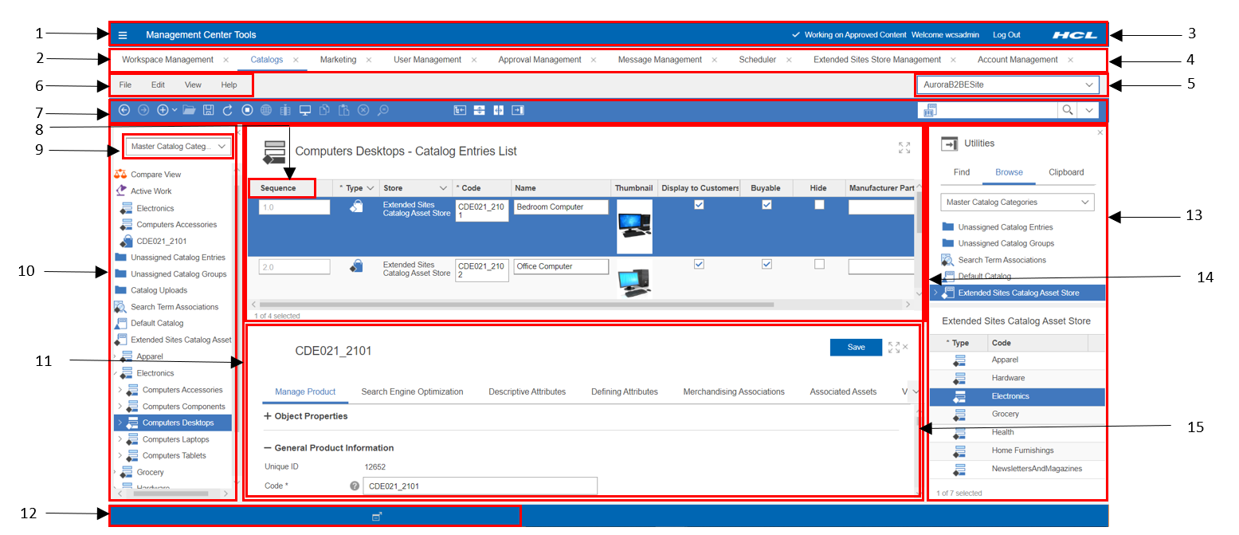
Task: Use the Find toolbar icon with magnifying glass
Action: pos(382,110)
